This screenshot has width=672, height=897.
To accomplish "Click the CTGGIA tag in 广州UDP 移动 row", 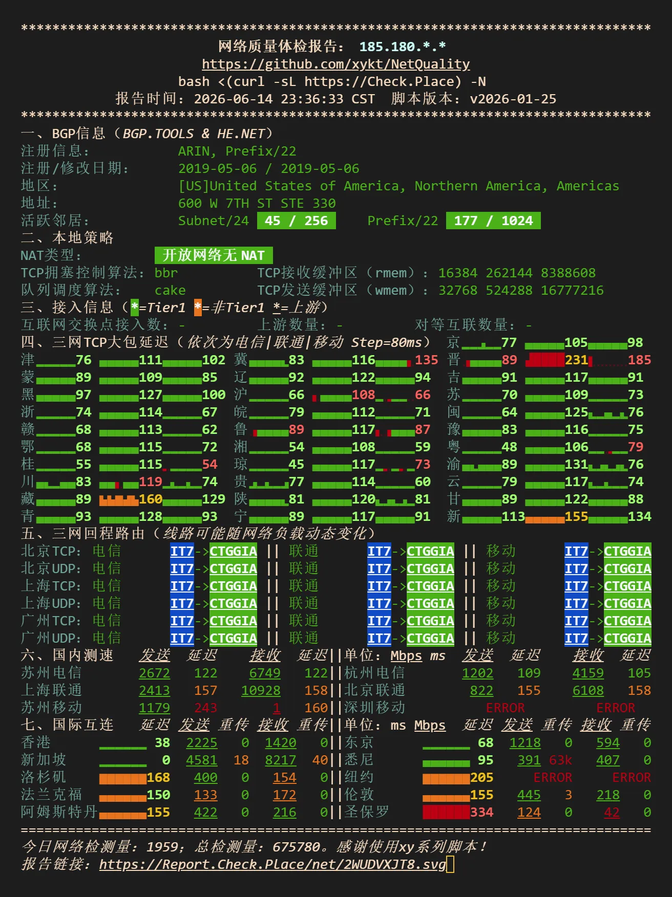I will [627, 638].
